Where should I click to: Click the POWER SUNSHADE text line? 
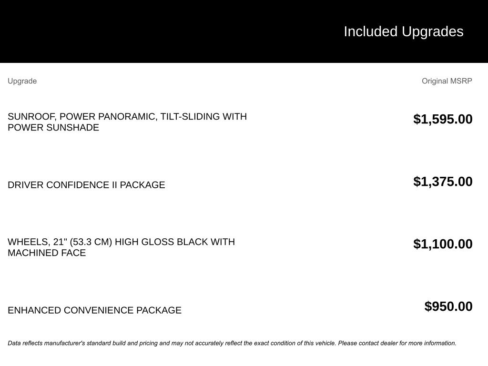(53, 127)
